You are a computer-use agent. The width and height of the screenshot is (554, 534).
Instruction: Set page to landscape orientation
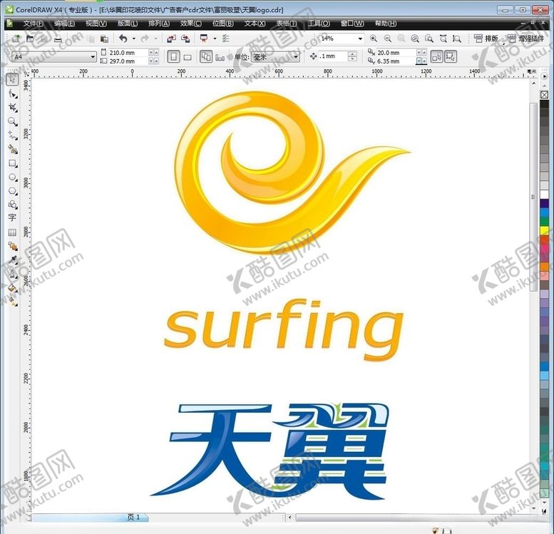pyautogui.click(x=188, y=57)
